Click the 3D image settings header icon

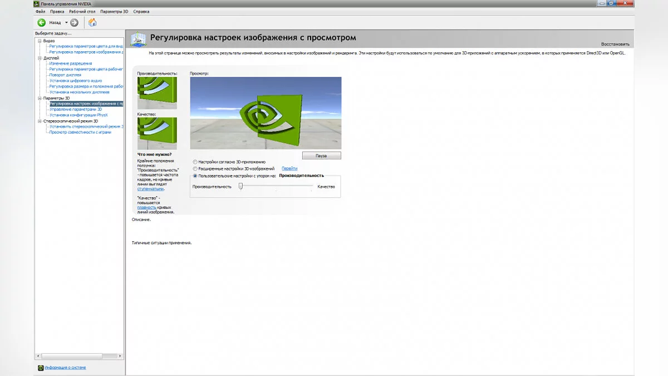pos(139,39)
